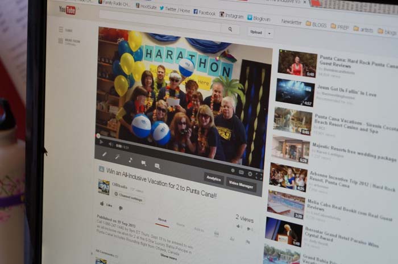
Task: Enter fullscreen with the fullscreen icon
Action: pyautogui.click(x=259, y=176)
